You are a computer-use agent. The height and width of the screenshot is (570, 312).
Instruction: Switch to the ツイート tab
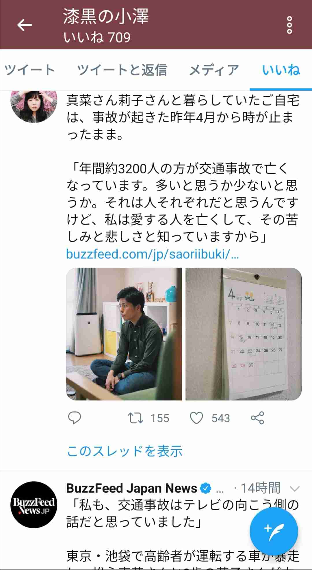pyautogui.click(x=29, y=70)
